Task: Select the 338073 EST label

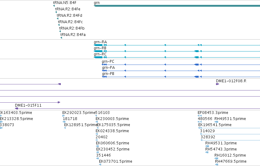Action: 7,125
